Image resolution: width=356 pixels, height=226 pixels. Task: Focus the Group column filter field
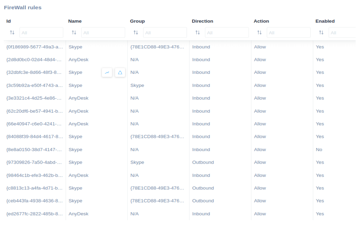coord(165,32)
